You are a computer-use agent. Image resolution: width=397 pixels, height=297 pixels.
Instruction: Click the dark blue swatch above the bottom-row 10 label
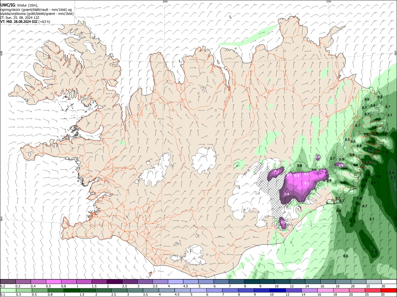(277, 291)
